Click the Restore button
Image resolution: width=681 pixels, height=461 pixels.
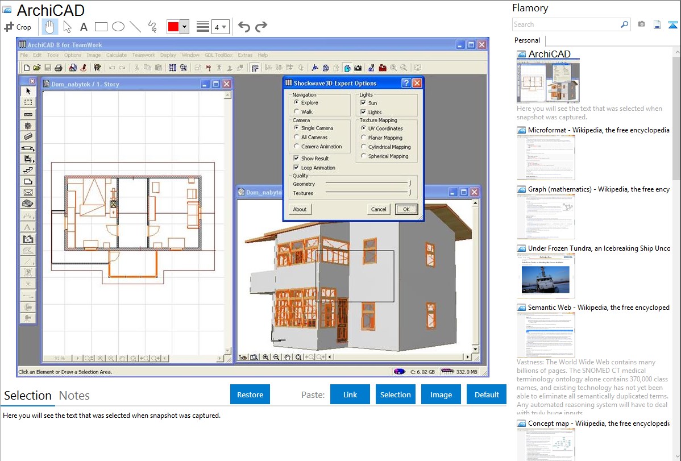coord(250,394)
